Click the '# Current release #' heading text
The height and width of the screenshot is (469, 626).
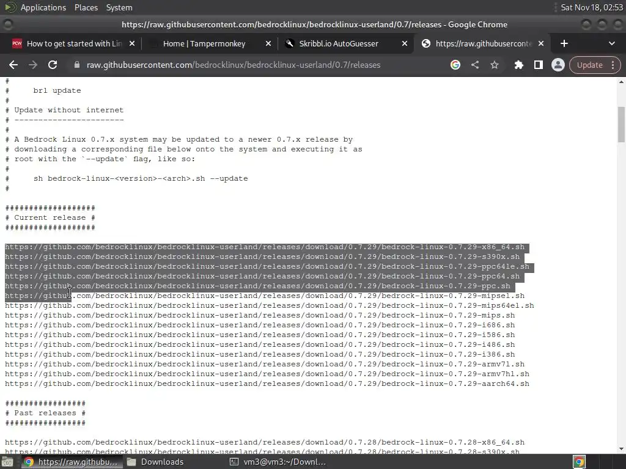click(x=50, y=218)
